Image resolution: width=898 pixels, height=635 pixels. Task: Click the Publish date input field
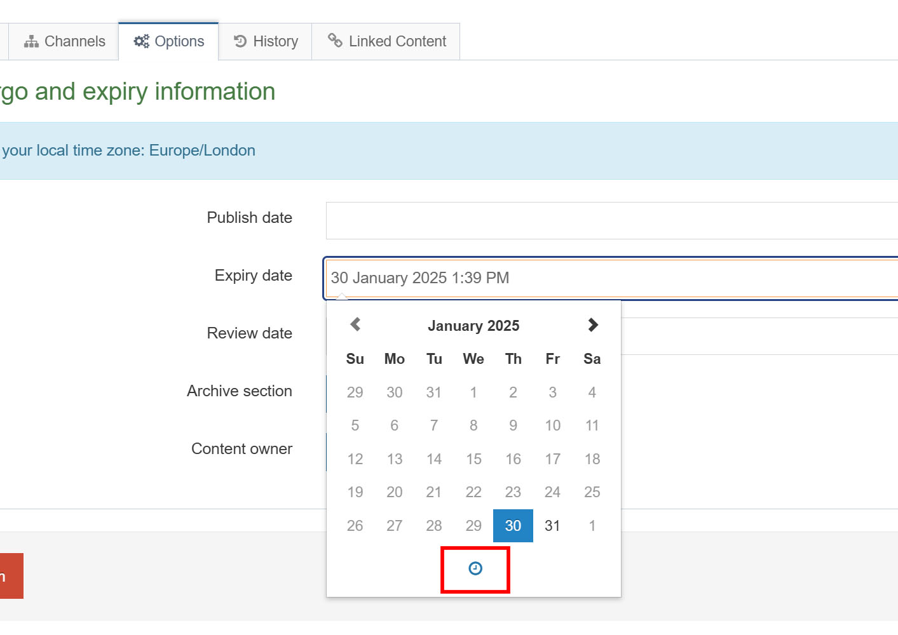click(610, 221)
